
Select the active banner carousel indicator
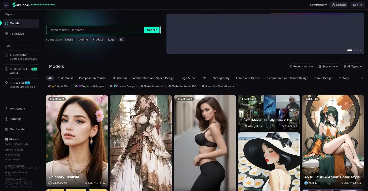click(x=350, y=50)
